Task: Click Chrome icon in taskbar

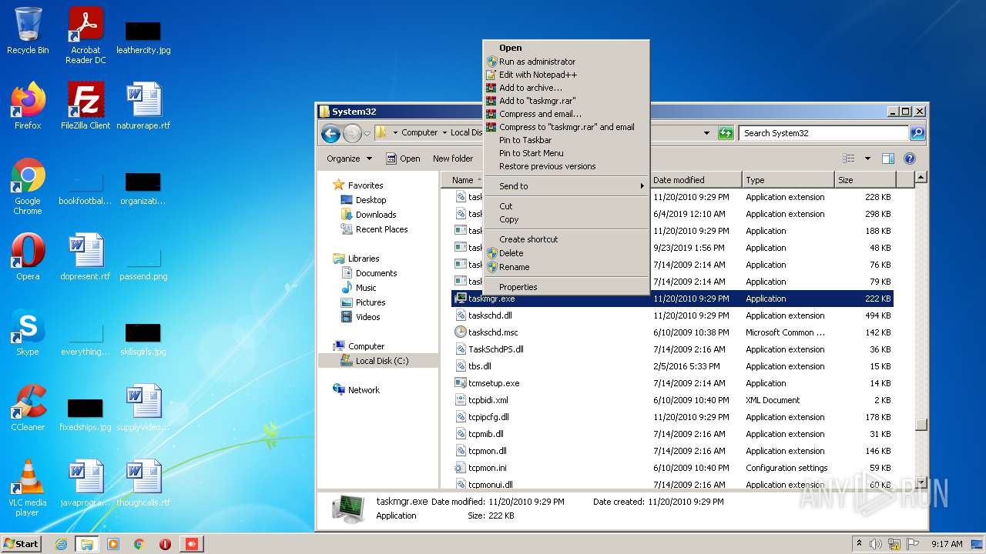Action: (x=139, y=544)
